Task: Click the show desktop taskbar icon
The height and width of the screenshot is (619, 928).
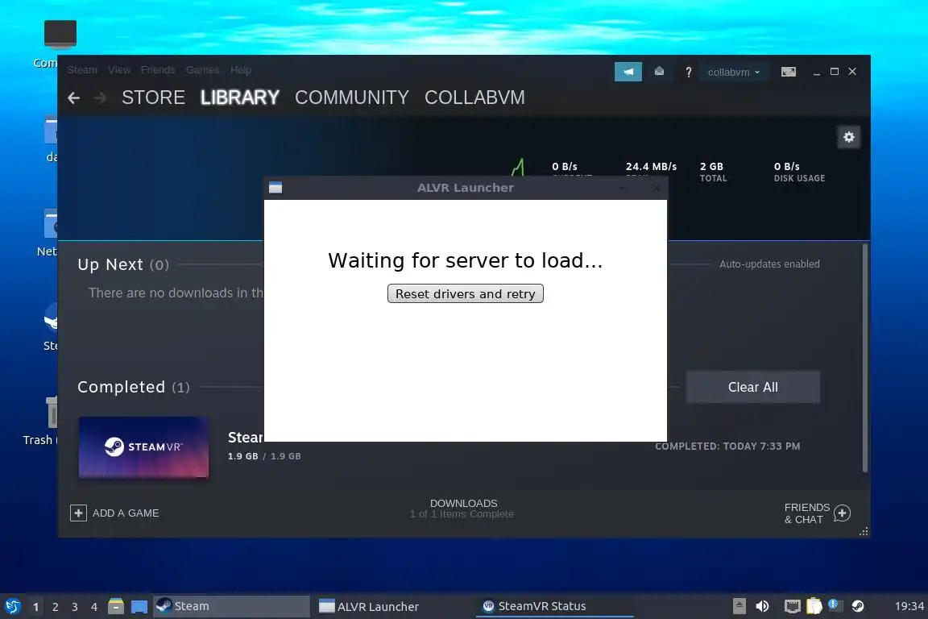Action: [139, 607]
